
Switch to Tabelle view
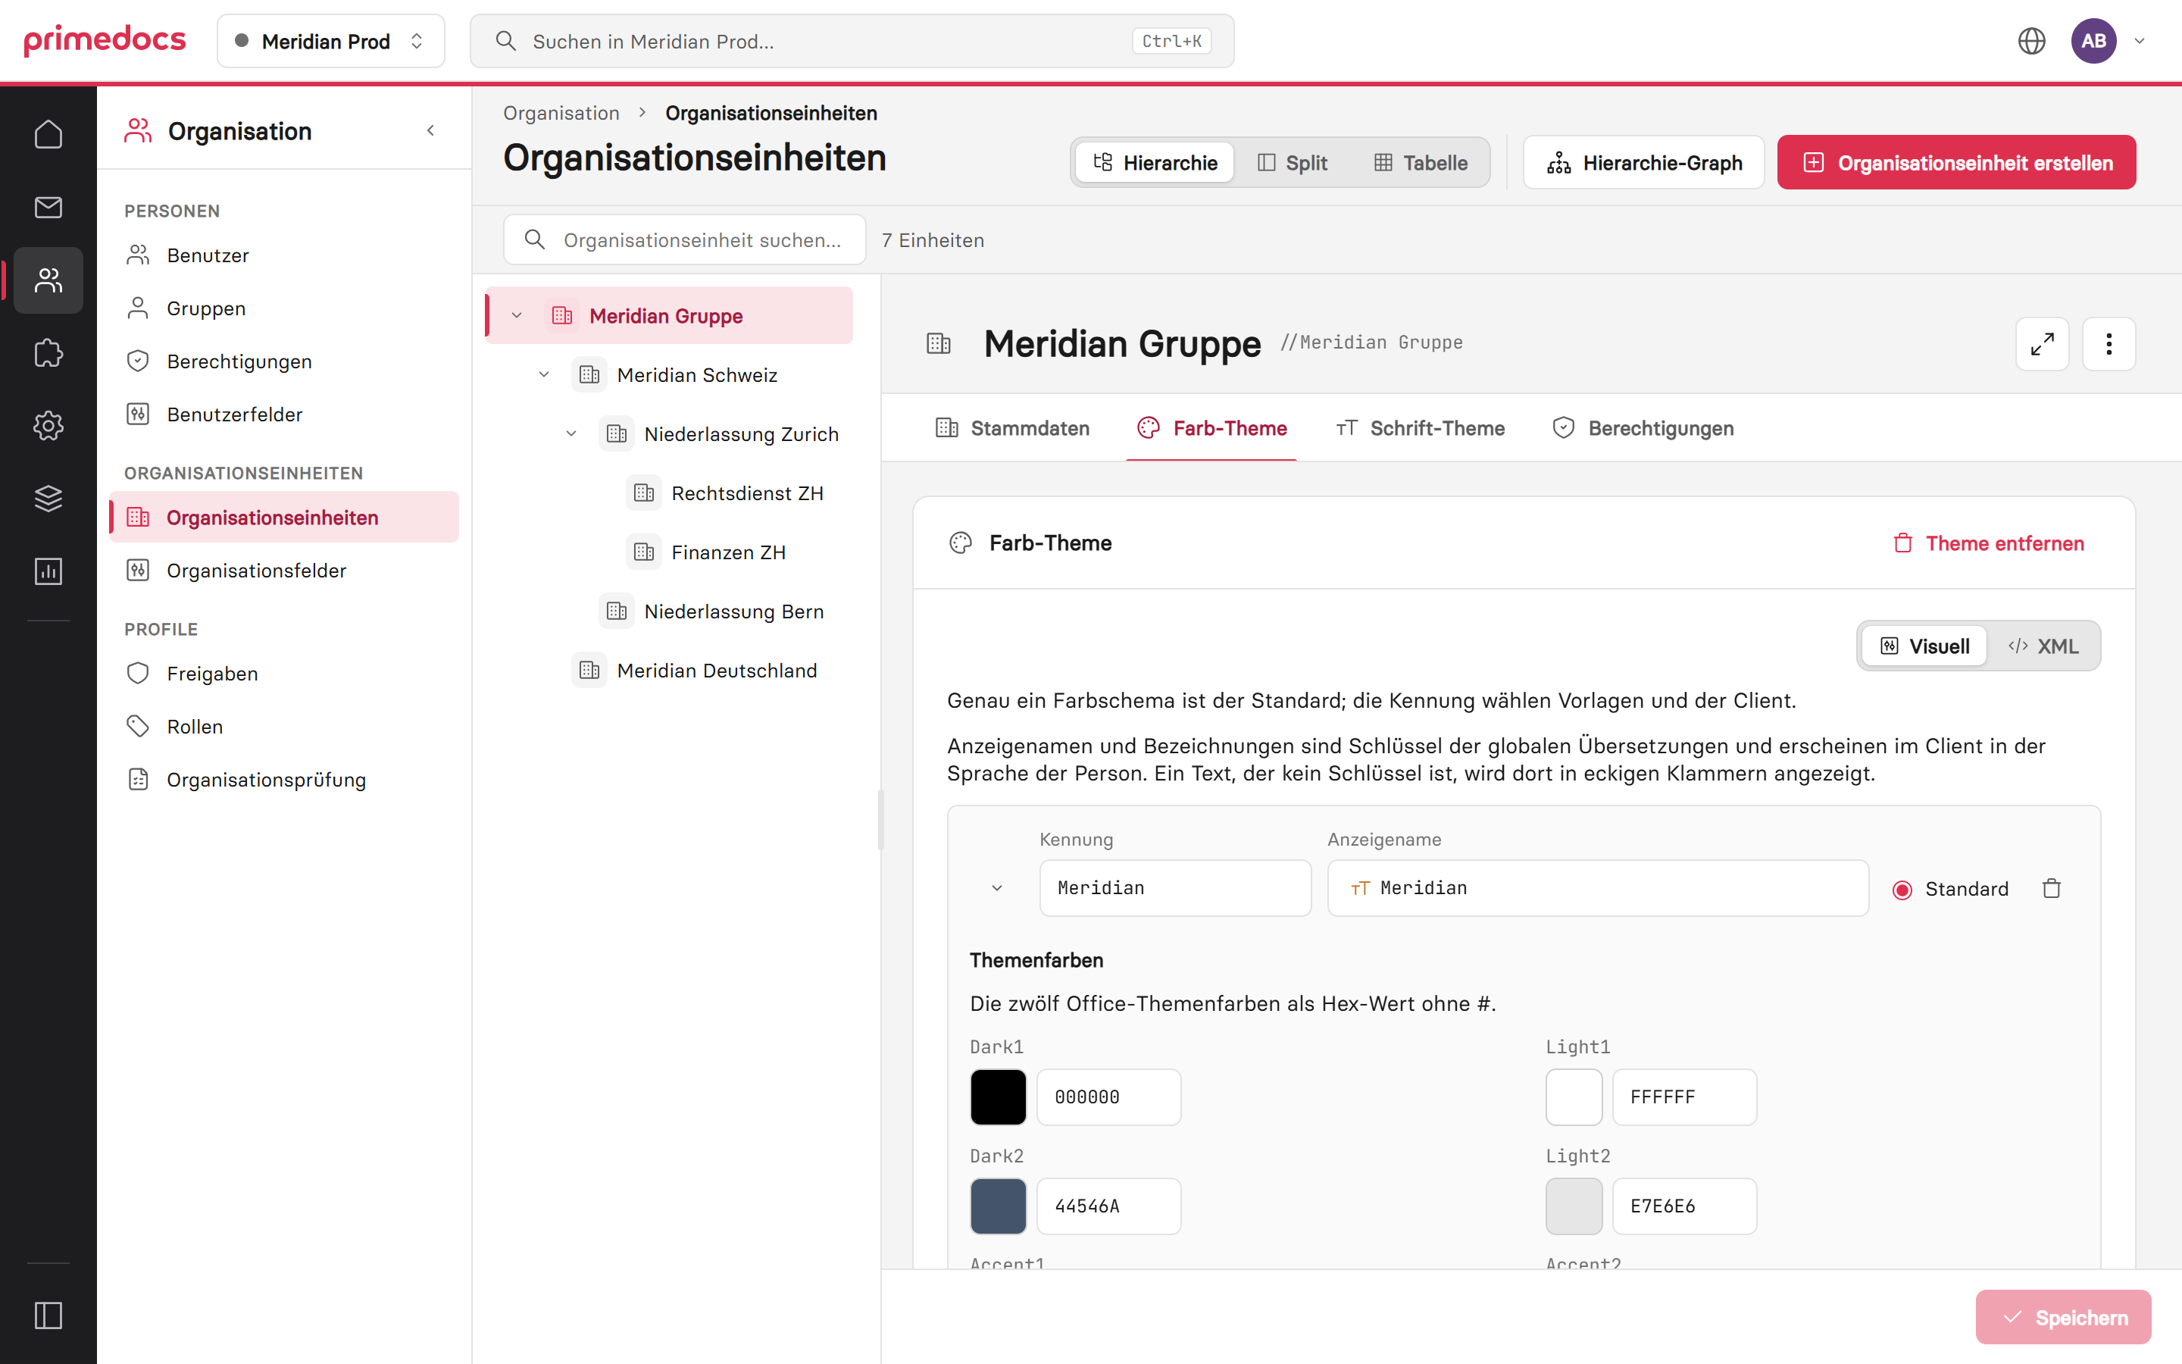click(x=1420, y=162)
